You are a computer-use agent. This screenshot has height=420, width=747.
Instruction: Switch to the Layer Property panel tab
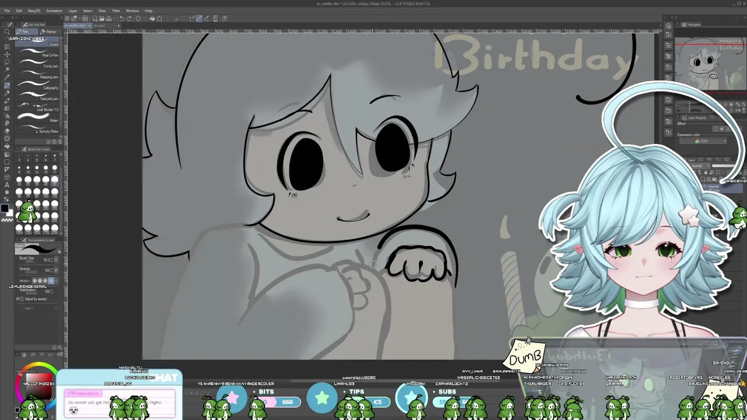pos(694,118)
